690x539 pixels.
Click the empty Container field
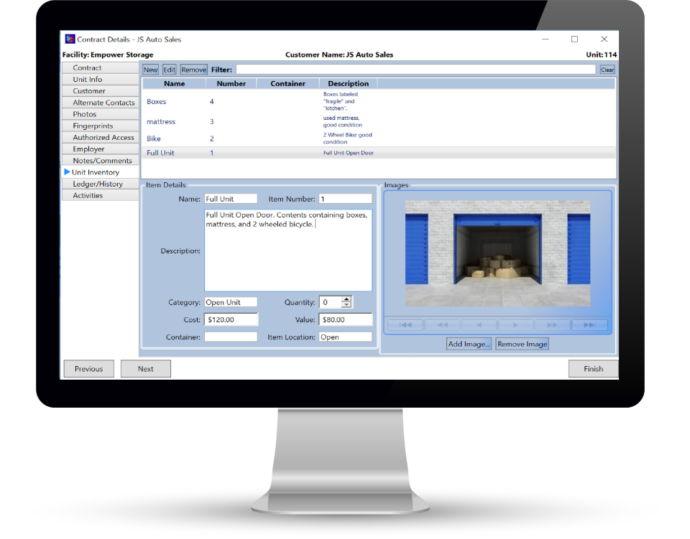click(x=231, y=337)
